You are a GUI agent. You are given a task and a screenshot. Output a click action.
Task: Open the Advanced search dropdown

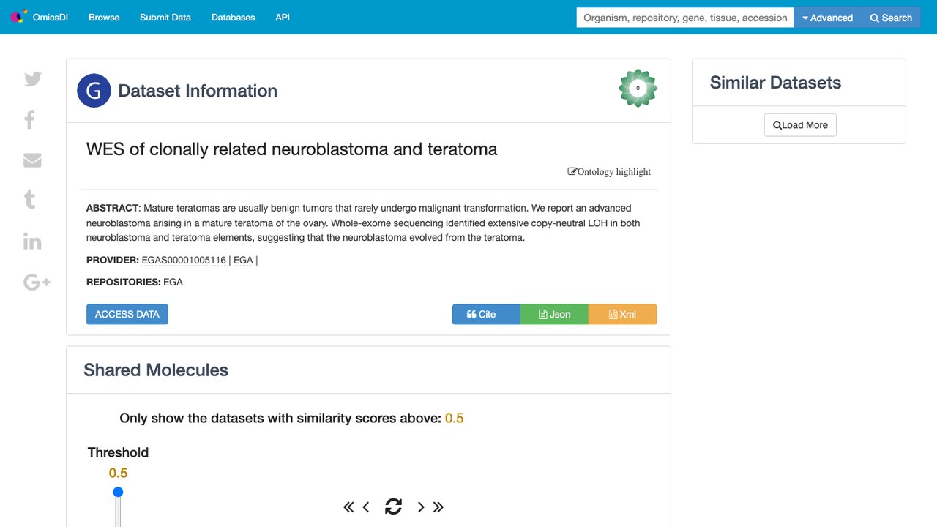click(x=828, y=18)
